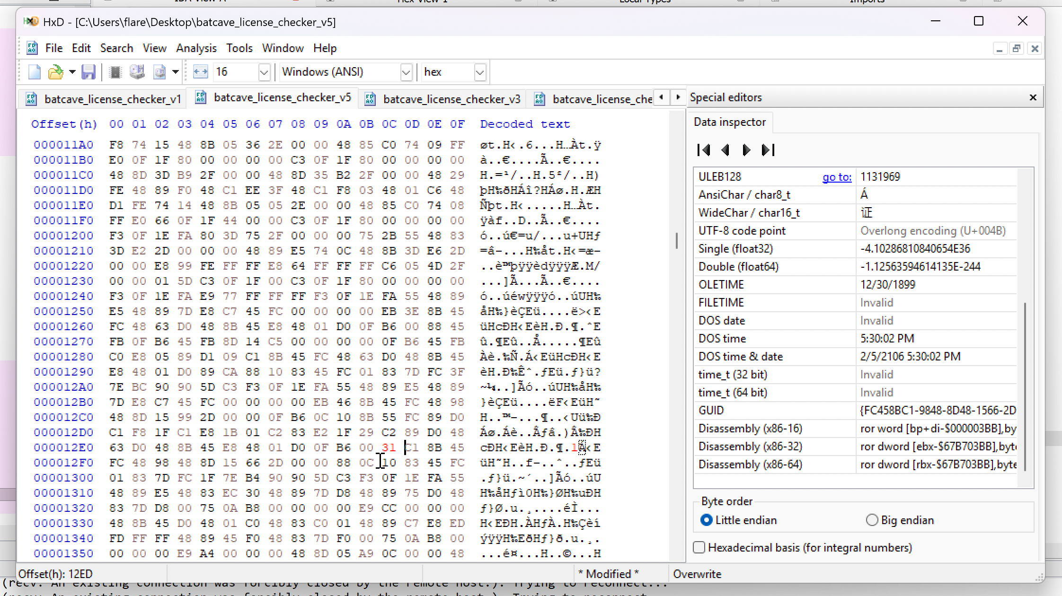Open main memory via the chip icon

[115, 72]
